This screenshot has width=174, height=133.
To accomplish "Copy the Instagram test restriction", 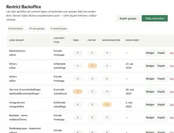I will 161,105.
